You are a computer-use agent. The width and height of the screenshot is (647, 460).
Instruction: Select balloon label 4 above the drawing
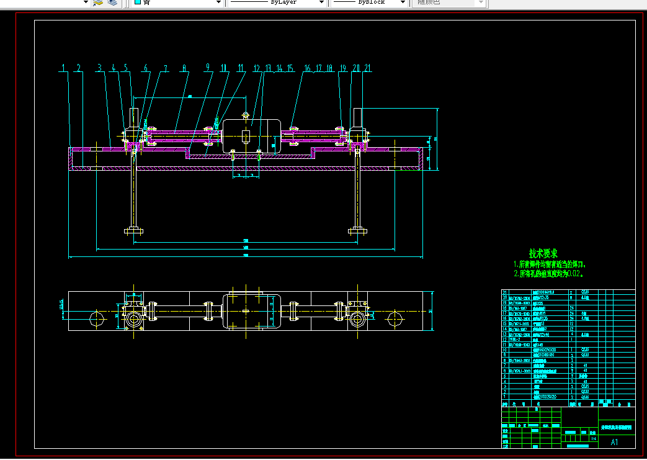coord(114,68)
